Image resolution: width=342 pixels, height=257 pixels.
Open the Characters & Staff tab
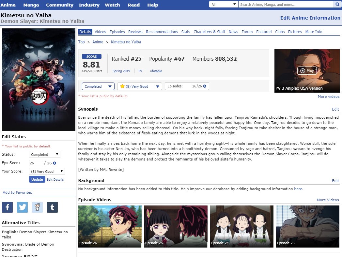[210, 32]
